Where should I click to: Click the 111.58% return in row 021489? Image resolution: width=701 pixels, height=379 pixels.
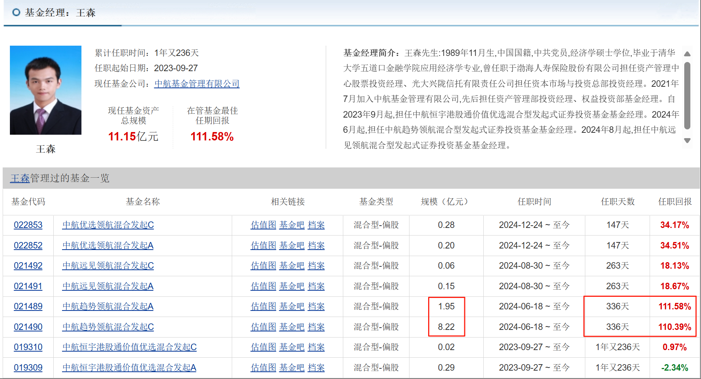675,306
